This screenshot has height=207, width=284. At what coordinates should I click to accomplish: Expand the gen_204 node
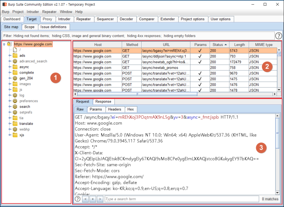10,78
